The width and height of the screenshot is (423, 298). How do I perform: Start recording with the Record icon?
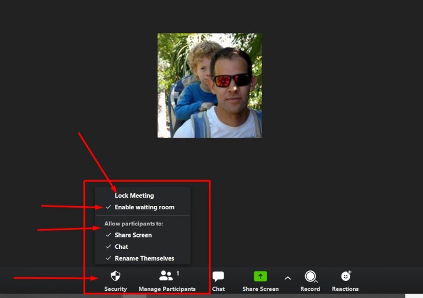click(310, 276)
